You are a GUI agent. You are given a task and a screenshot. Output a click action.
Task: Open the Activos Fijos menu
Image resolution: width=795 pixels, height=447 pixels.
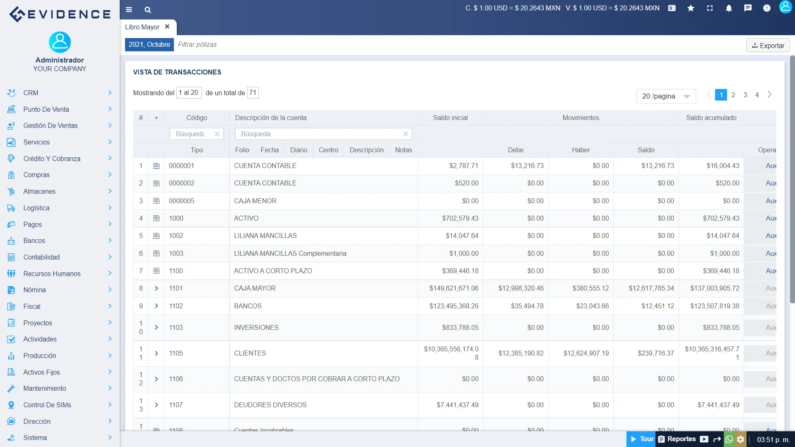click(60, 372)
